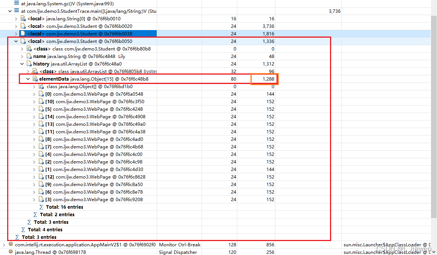This screenshot has width=437, height=255.
Task: Click shallow heap 80 of elementData
Action: [x=234, y=79]
